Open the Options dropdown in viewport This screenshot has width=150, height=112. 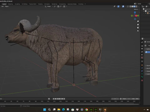[137, 9]
